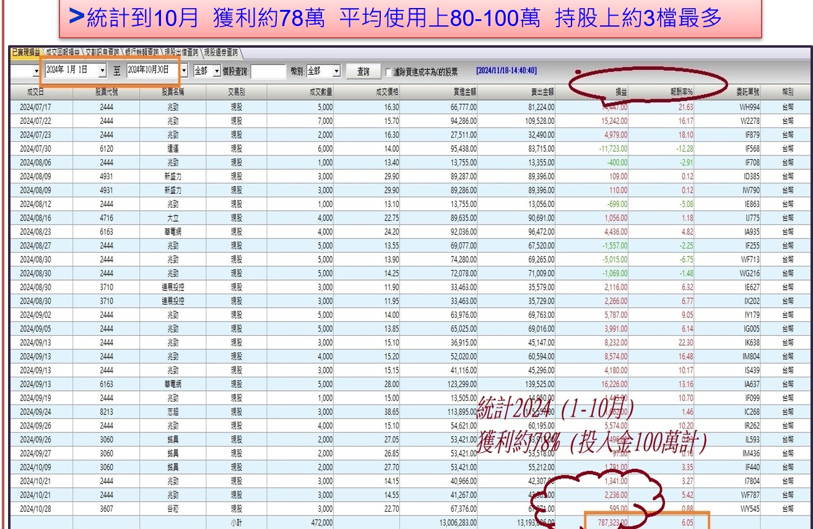Click the 查詢 query button

pos(363,71)
